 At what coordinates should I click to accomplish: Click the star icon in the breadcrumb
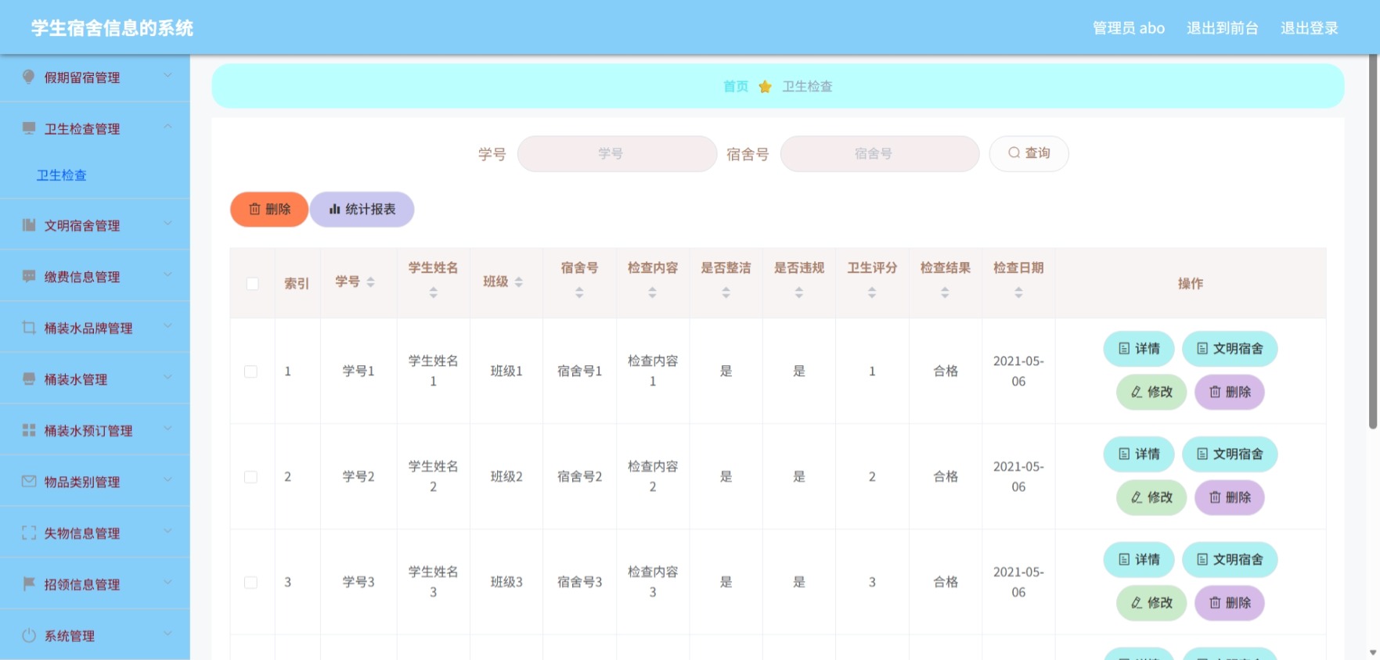click(766, 86)
